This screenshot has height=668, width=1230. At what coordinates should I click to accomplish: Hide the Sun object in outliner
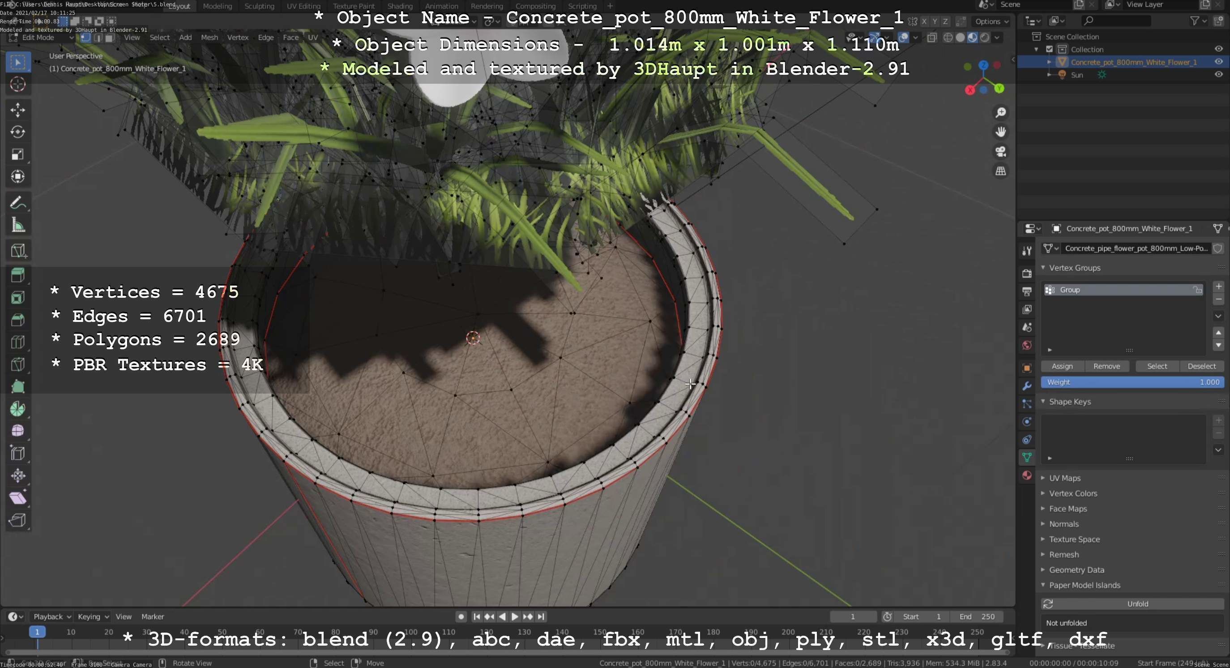click(1218, 74)
